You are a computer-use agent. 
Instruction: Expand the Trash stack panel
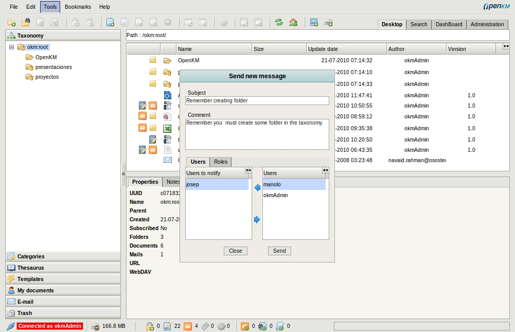coord(63,313)
